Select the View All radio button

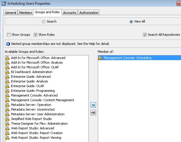(131, 22)
